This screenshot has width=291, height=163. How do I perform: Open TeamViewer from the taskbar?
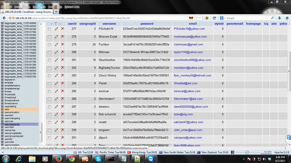(x=151, y=159)
